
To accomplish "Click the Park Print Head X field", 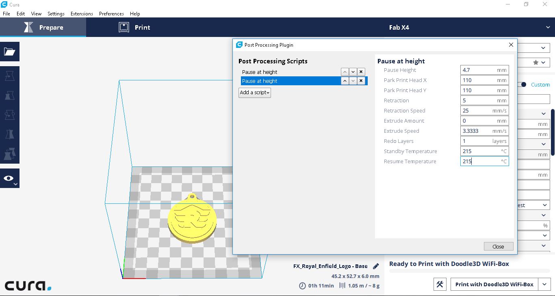I will (x=484, y=80).
